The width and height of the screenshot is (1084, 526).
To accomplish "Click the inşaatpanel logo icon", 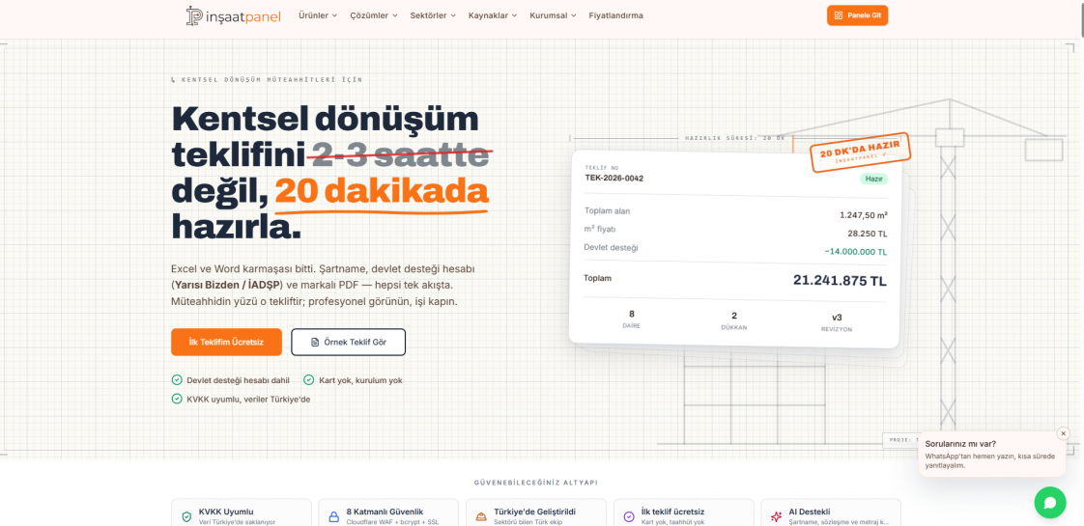I will pos(194,15).
